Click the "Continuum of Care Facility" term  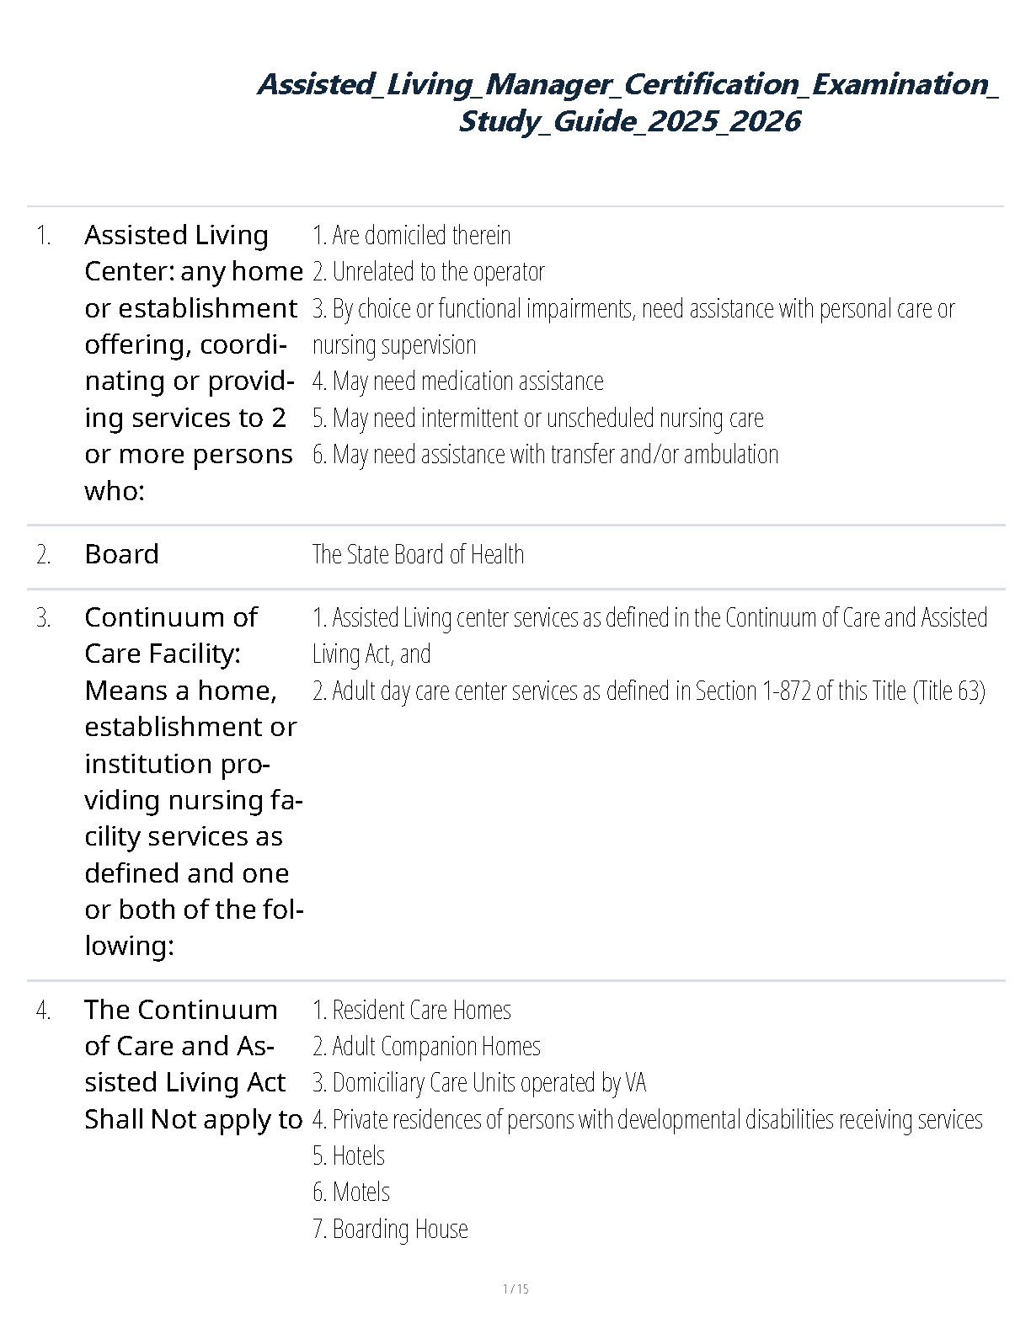(193, 782)
